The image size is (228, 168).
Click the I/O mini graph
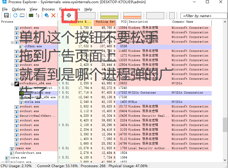tap(155, 16)
